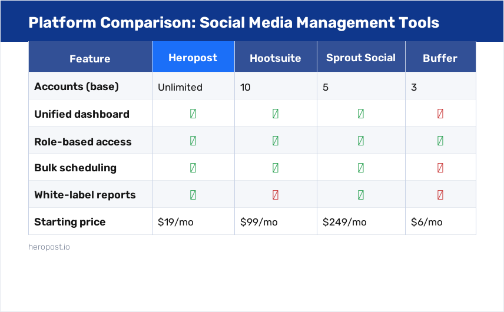The image size is (504, 312).
Task: Click Hootsuite accounts value 10
Action: coord(246,87)
